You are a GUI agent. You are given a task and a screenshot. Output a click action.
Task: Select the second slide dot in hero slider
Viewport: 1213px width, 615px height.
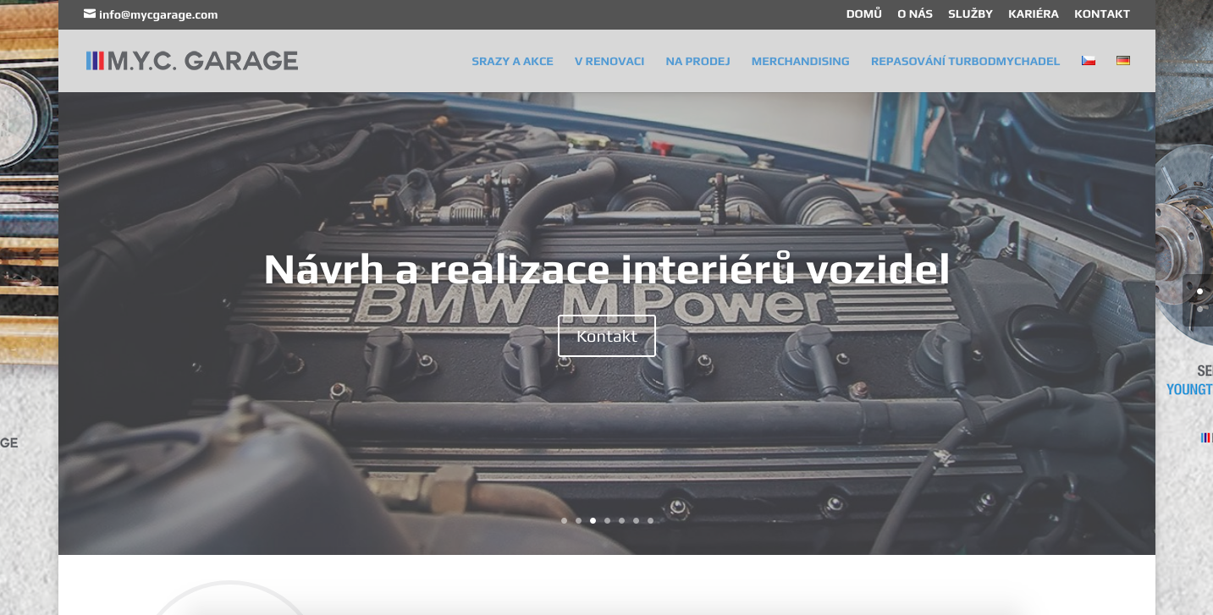[578, 520]
